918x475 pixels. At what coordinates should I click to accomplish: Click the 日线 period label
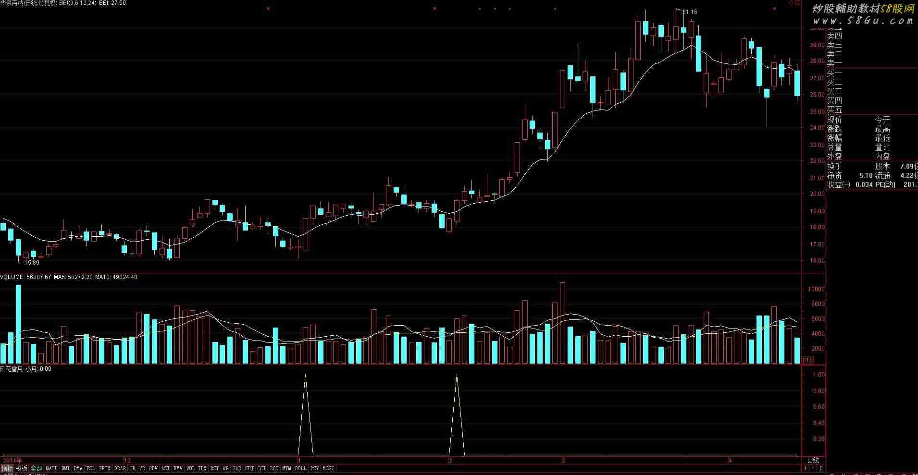(813, 460)
